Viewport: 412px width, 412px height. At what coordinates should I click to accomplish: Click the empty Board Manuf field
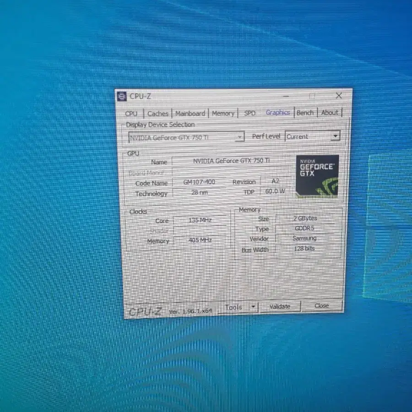[x=231, y=172]
